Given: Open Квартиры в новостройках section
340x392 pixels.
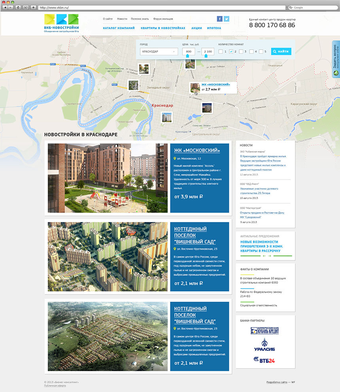Looking at the screenshot, I should point(163,28).
